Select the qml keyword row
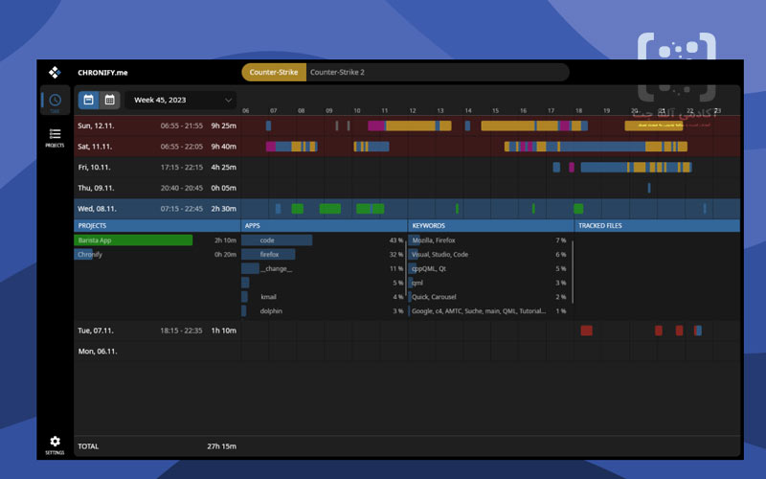The height and width of the screenshot is (479, 766). [488, 283]
